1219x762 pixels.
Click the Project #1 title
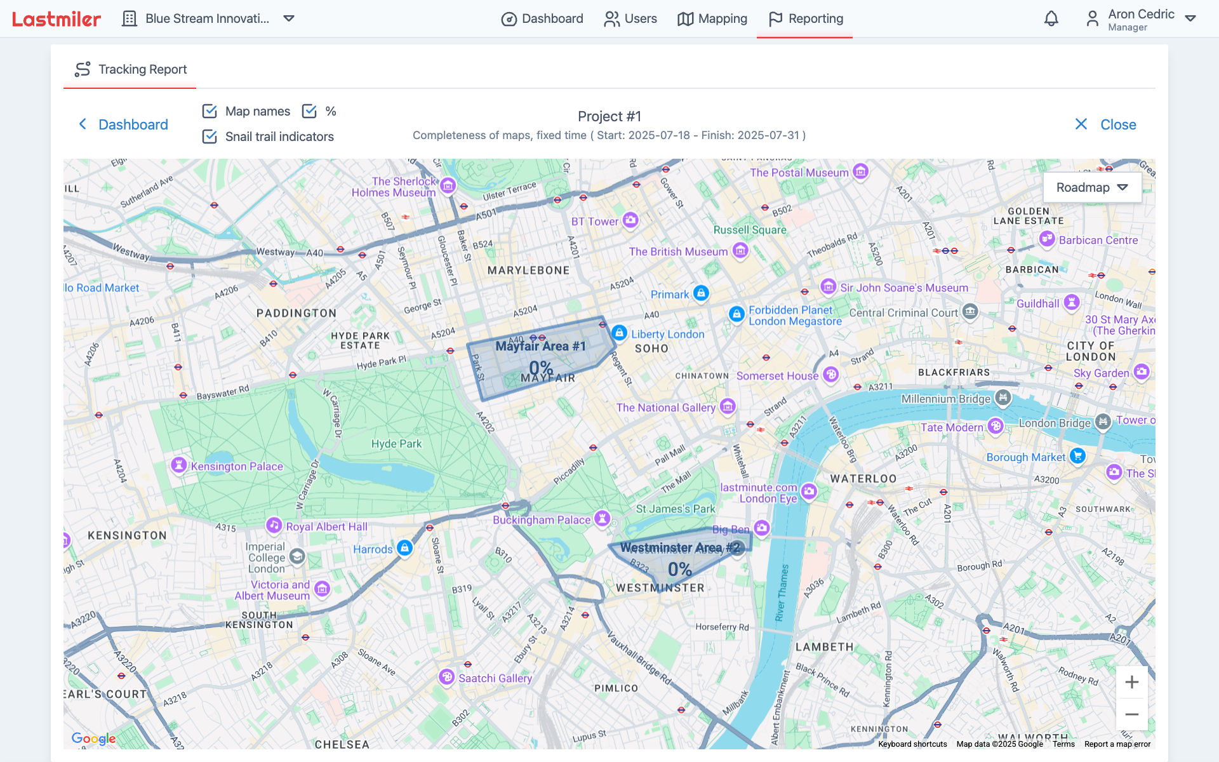(x=609, y=116)
